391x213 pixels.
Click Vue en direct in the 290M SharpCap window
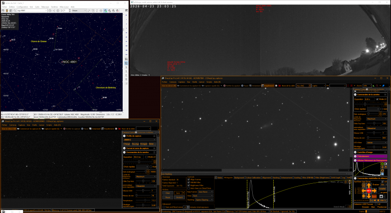click(x=9, y=129)
